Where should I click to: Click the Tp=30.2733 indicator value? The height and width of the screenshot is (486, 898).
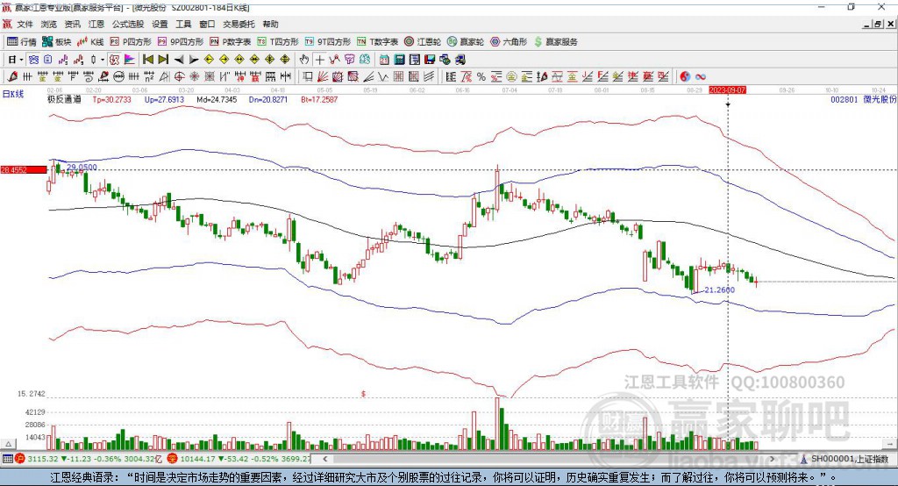tap(111, 99)
